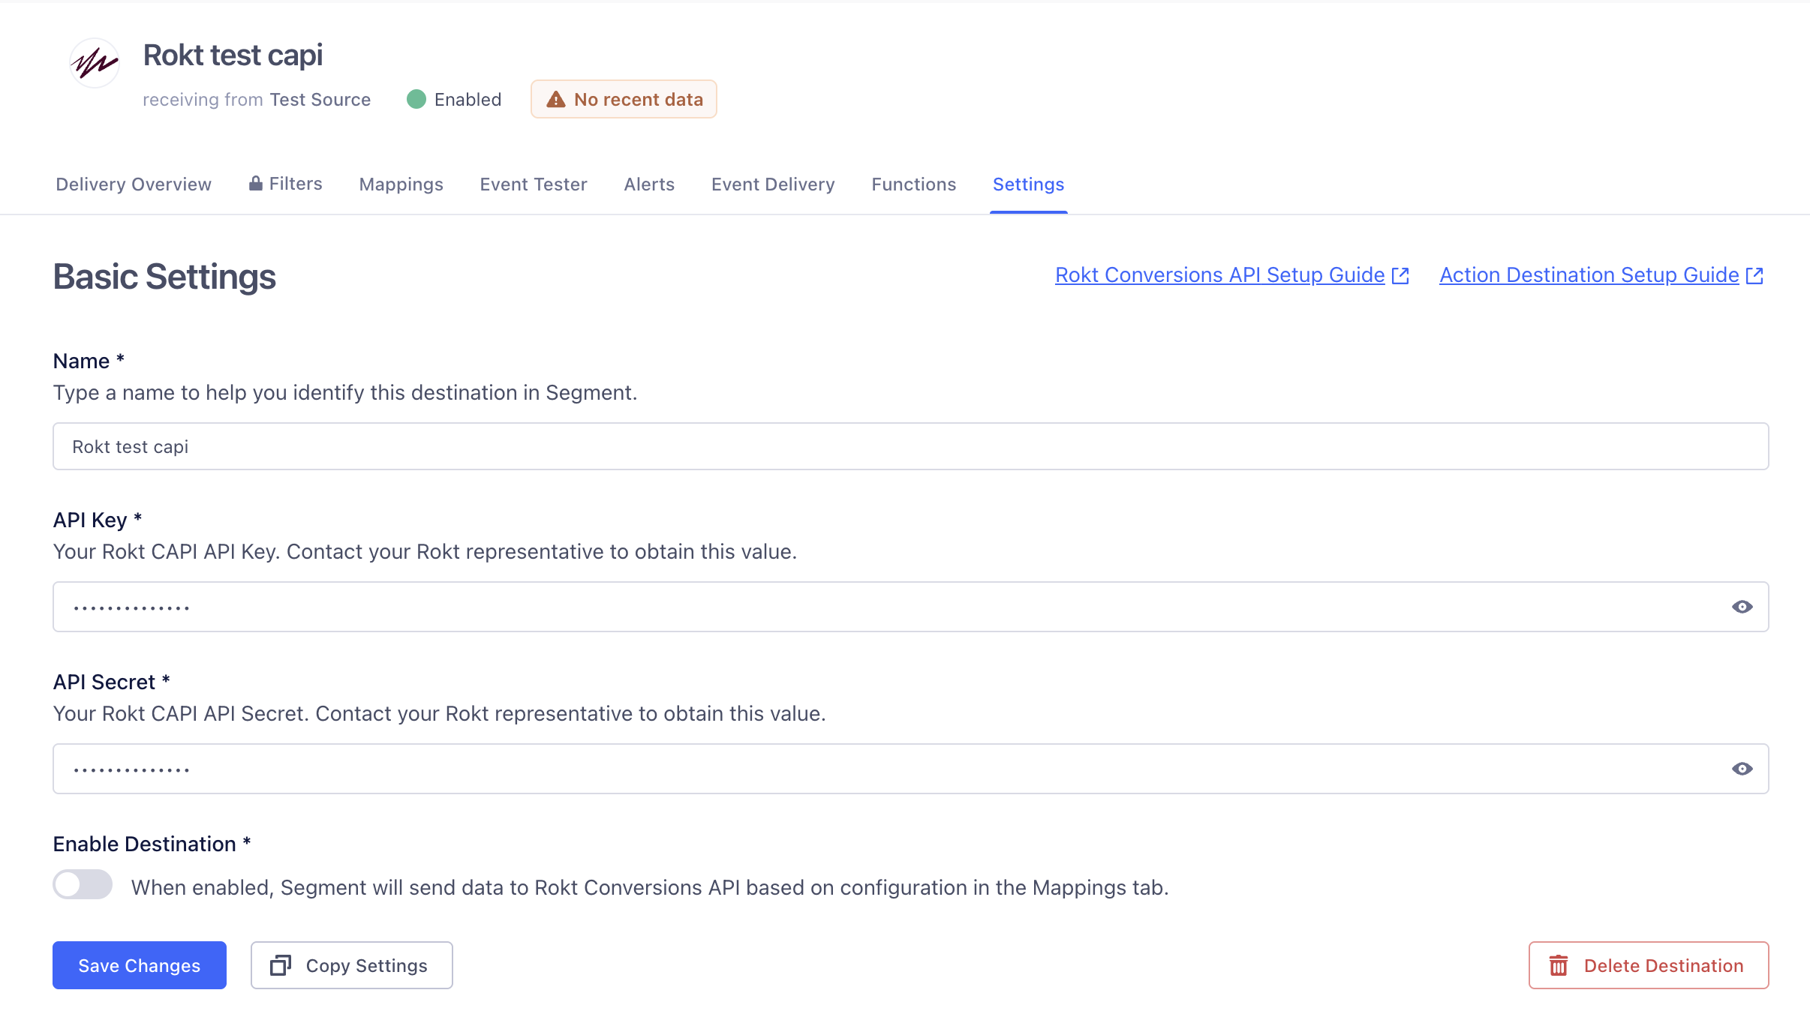1810x1029 pixels.
Task: Click the green Enabled status dot
Action: [x=416, y=99]
